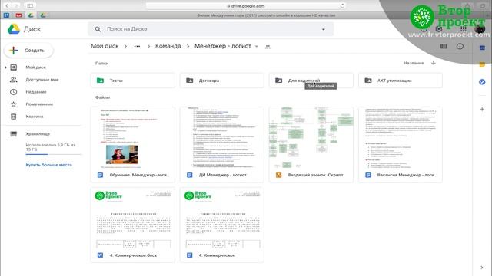492x276 pixels.
Task: Switch to the blue first pinned tab
Action: point(6,15)
